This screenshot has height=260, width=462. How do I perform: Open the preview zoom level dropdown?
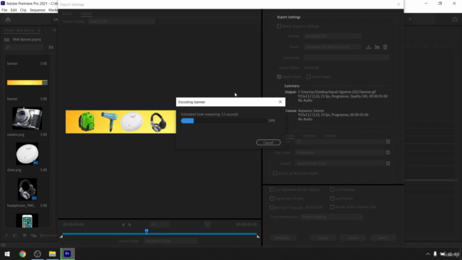tap(160, 225)
